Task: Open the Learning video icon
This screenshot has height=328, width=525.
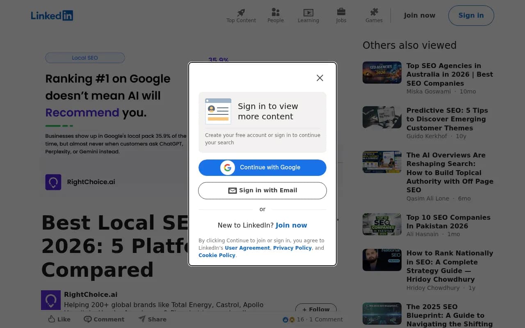Action: pyautogui.click(x=308, y=12)
